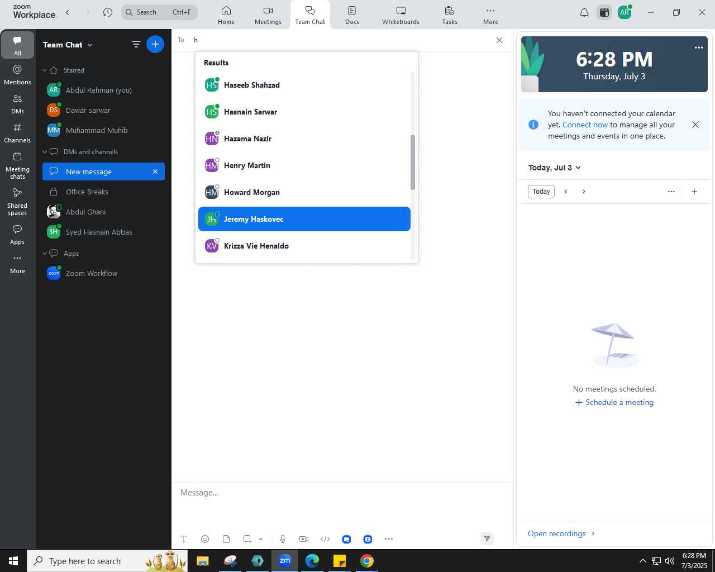Switch to the Whiteboards tab
The image size is (715, 572).
tap(401, 15)
